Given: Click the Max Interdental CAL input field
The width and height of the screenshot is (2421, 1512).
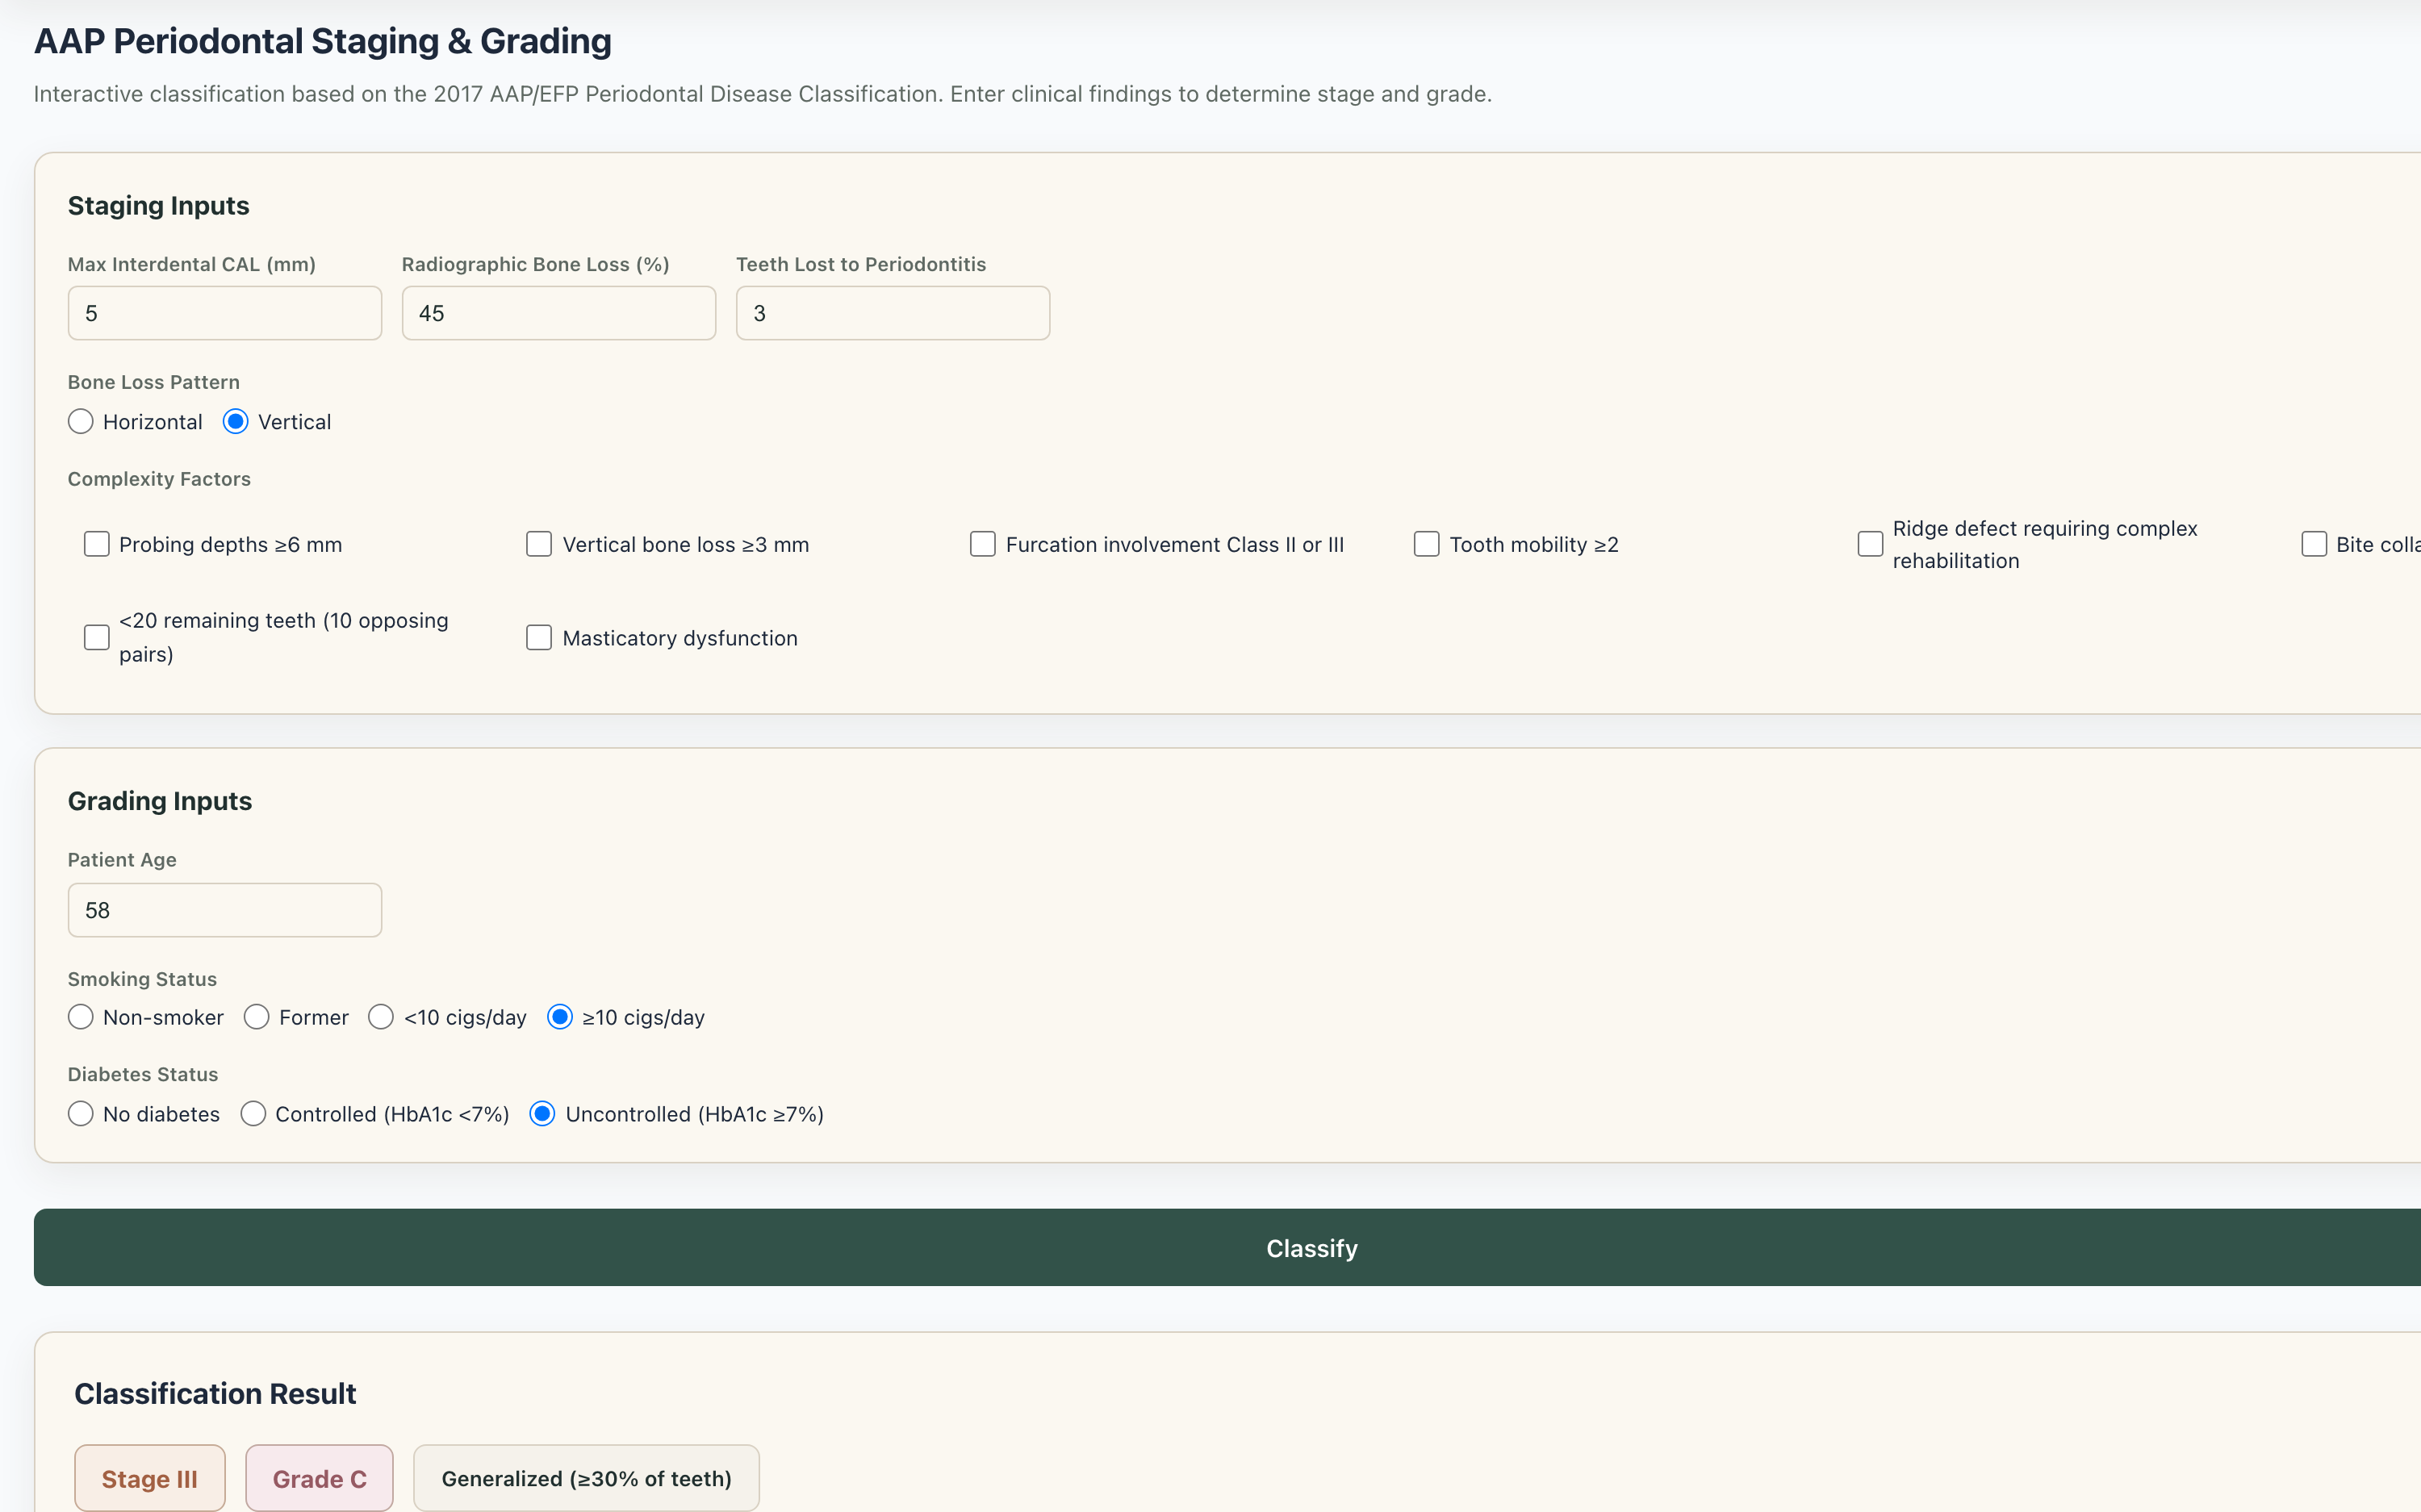Looking at the screenshot, I should tap(224, 313).
